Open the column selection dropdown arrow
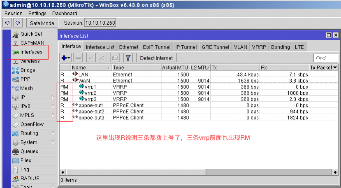Viewport: 341px width, 188px height. click(x=335, y=67)
